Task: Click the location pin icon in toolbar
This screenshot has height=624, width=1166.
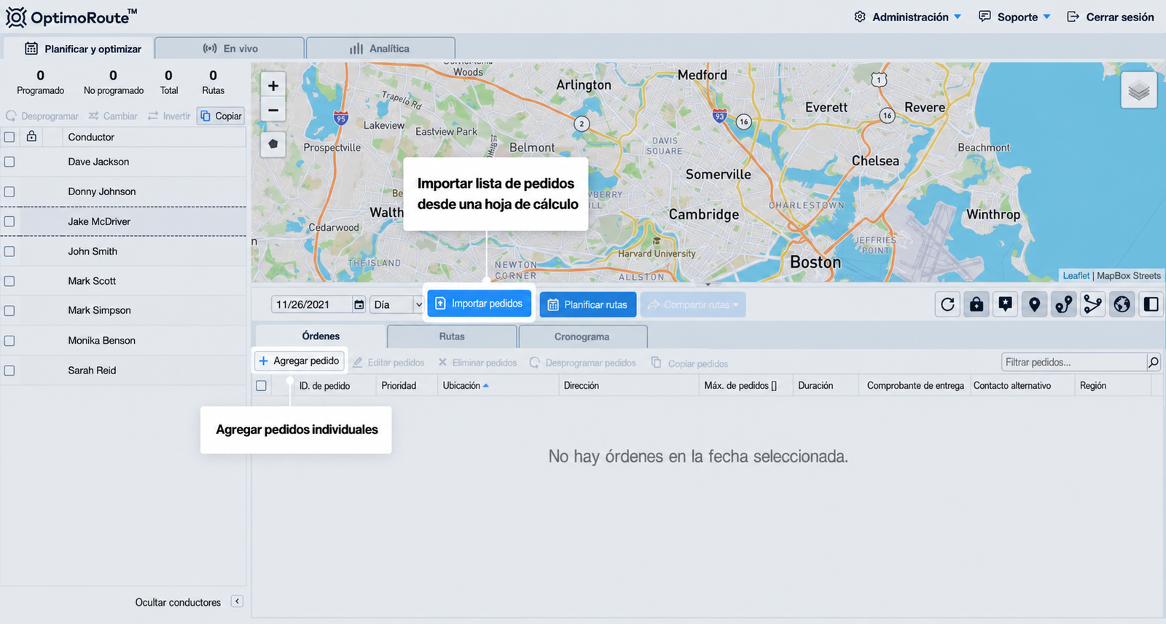Action: point(1035,304)
